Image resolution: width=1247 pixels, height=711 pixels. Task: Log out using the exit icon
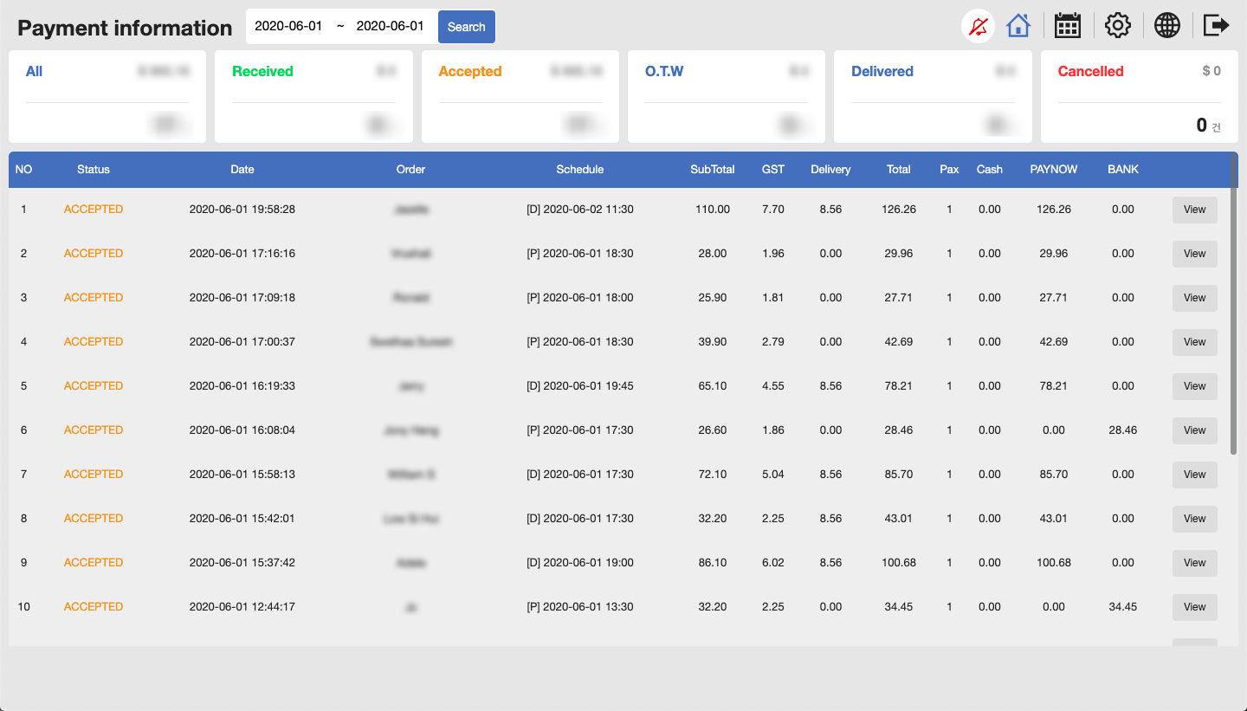click(x=1216, y=25)
